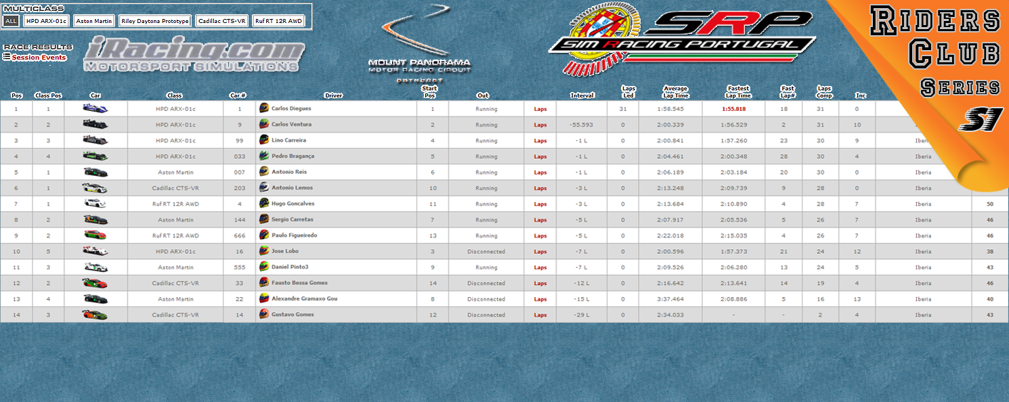Click car thumbnail for car number 9
Screen dimensions: 1009x402
pyautogui.click(x=95, y=125)
